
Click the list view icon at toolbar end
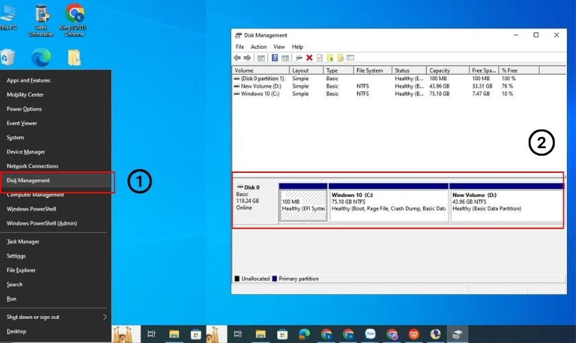click(x=350, y=58)
